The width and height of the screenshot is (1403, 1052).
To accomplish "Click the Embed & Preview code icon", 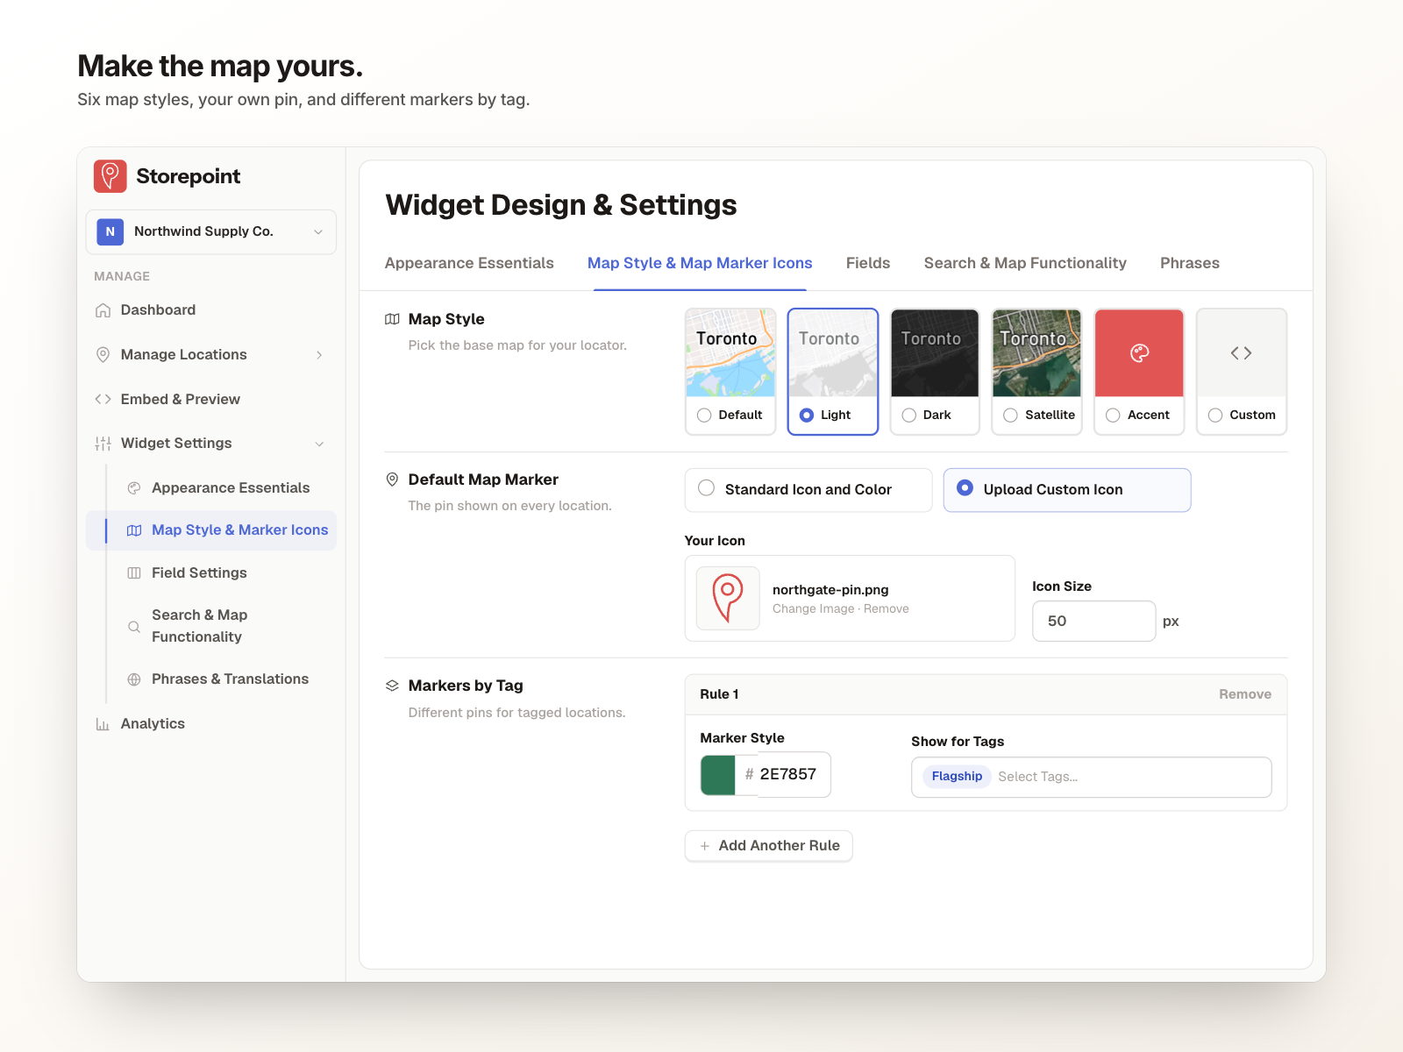I will click(x=103, y=400).
